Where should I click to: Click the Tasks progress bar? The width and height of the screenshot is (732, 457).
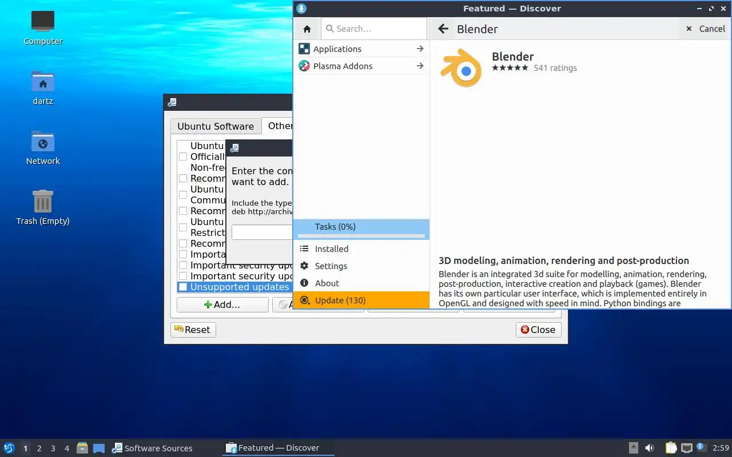click(361, 236)
